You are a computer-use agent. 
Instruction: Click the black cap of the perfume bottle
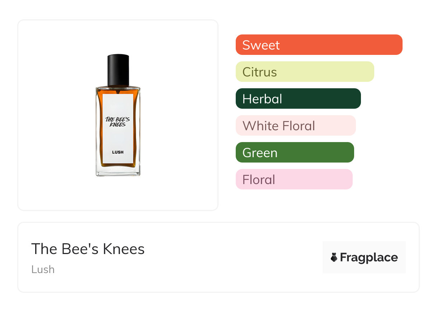point(118,70)
